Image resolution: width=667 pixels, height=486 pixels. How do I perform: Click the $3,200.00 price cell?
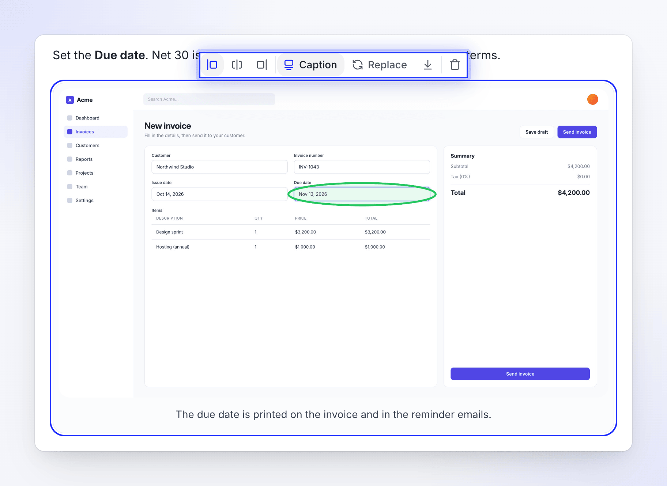click(x=305, y=232)
